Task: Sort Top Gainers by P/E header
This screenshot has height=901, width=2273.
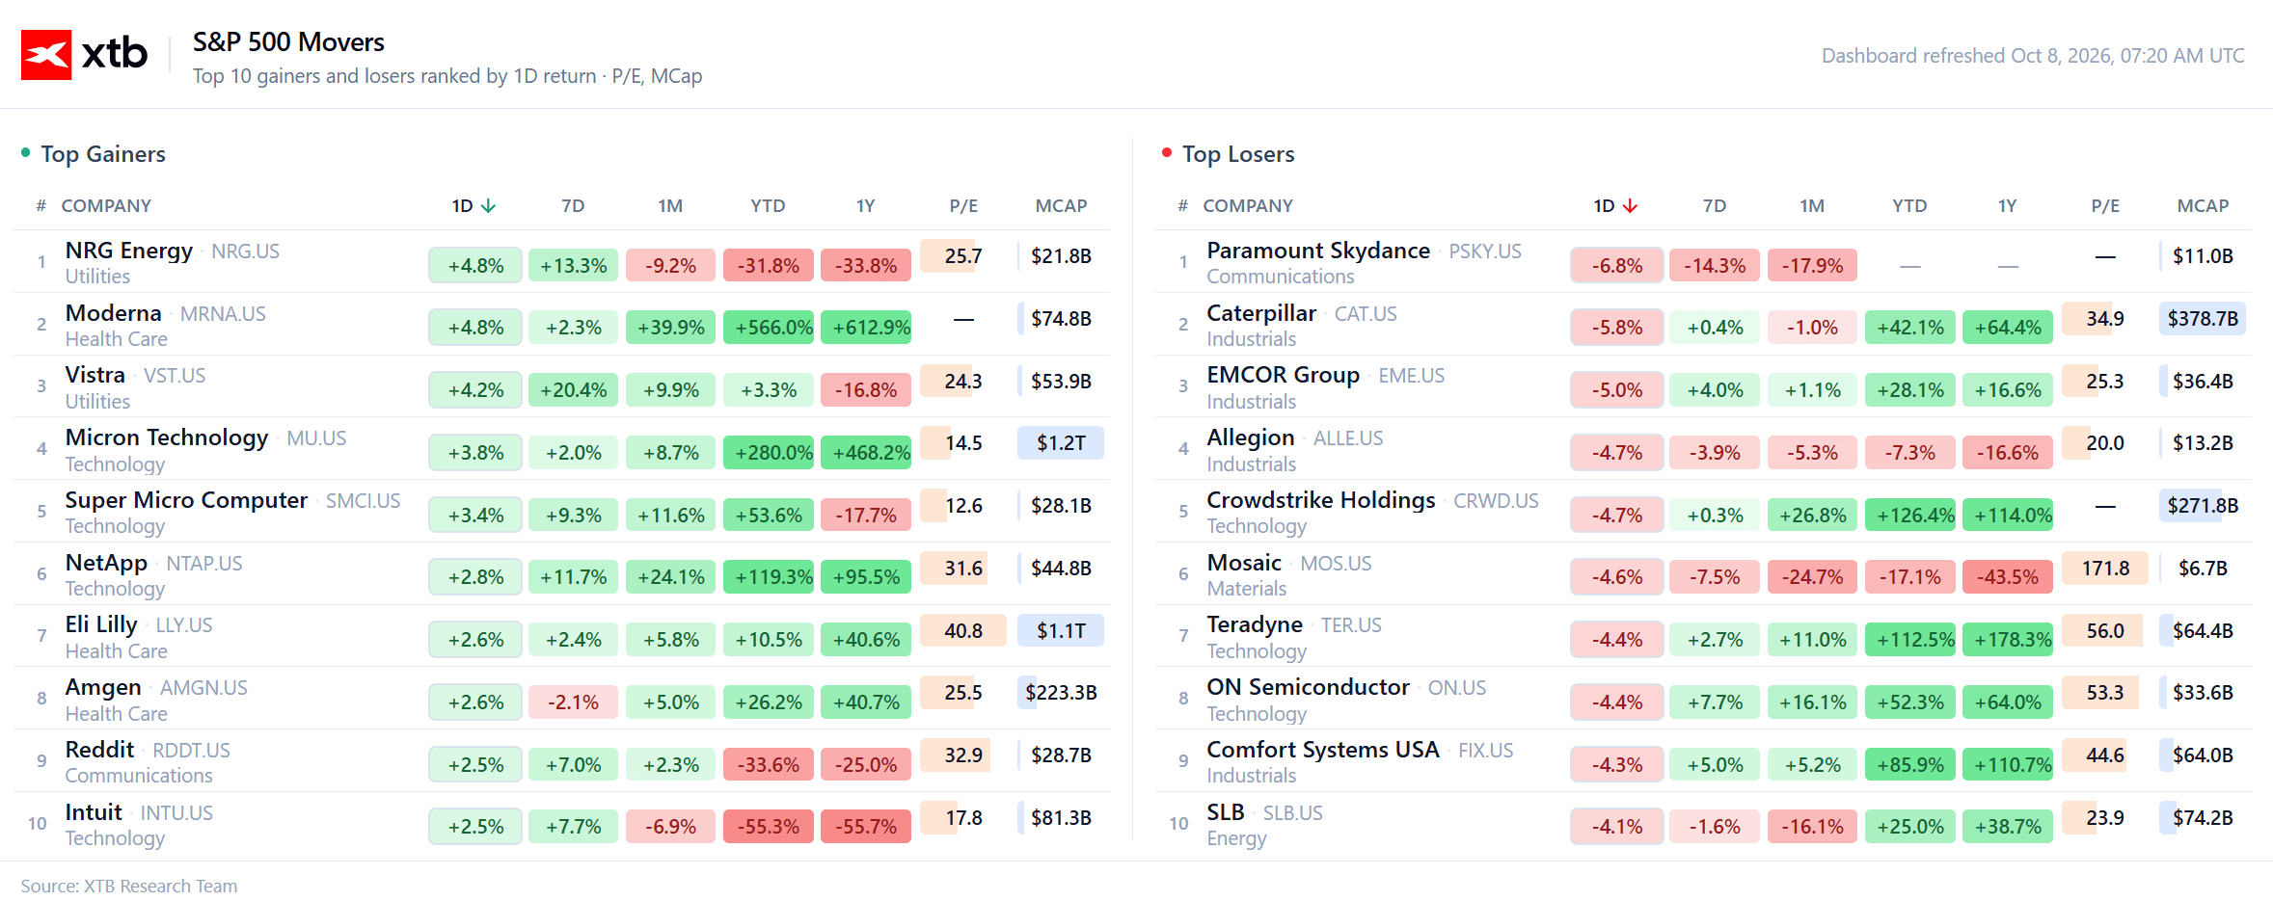Action: tap(963, 206)
